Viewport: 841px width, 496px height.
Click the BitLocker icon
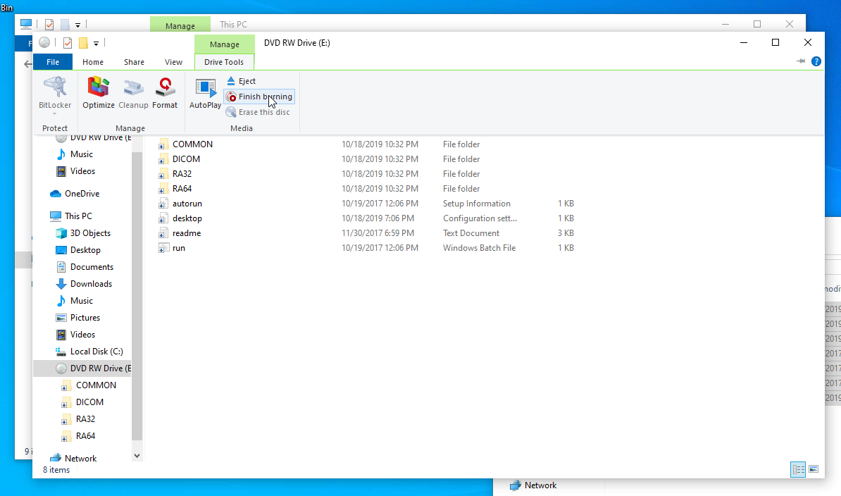coord(55,88)
